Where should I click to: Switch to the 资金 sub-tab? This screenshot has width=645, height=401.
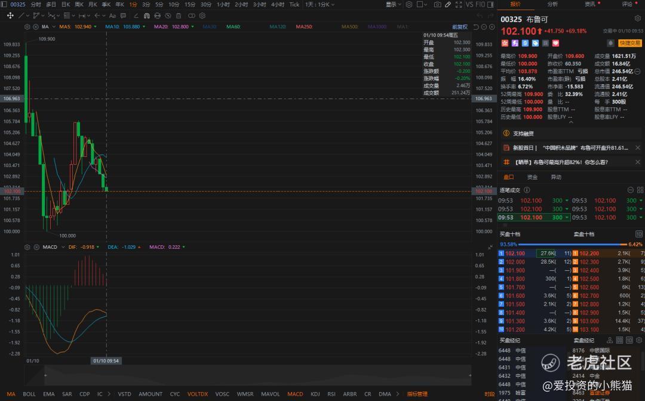(532, 177)
